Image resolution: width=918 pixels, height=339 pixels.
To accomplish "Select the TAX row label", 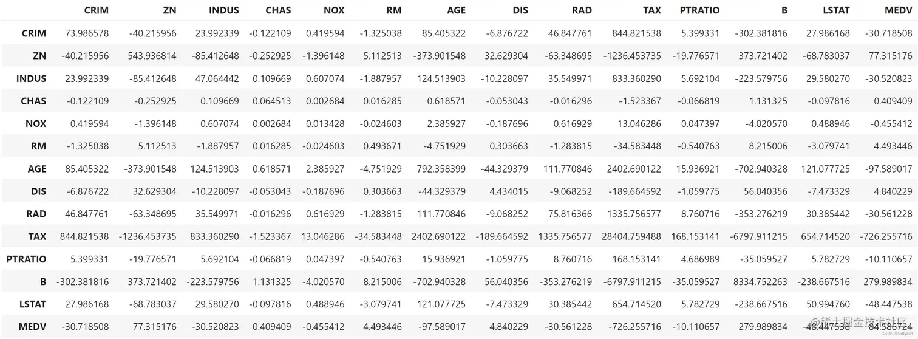I will (x=37, y=236).
